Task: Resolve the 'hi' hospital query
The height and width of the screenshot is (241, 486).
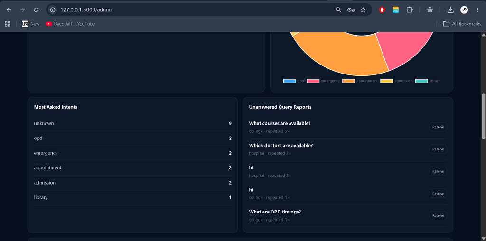Action: 438,171
